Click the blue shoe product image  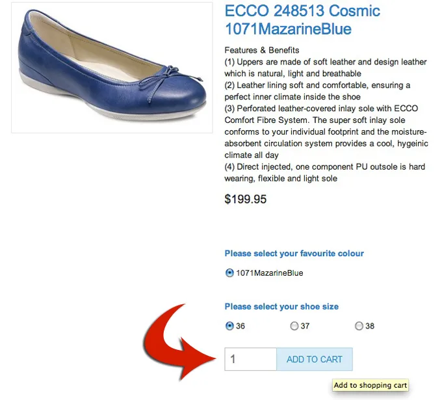pyautogui.click(x=112, y=68)
